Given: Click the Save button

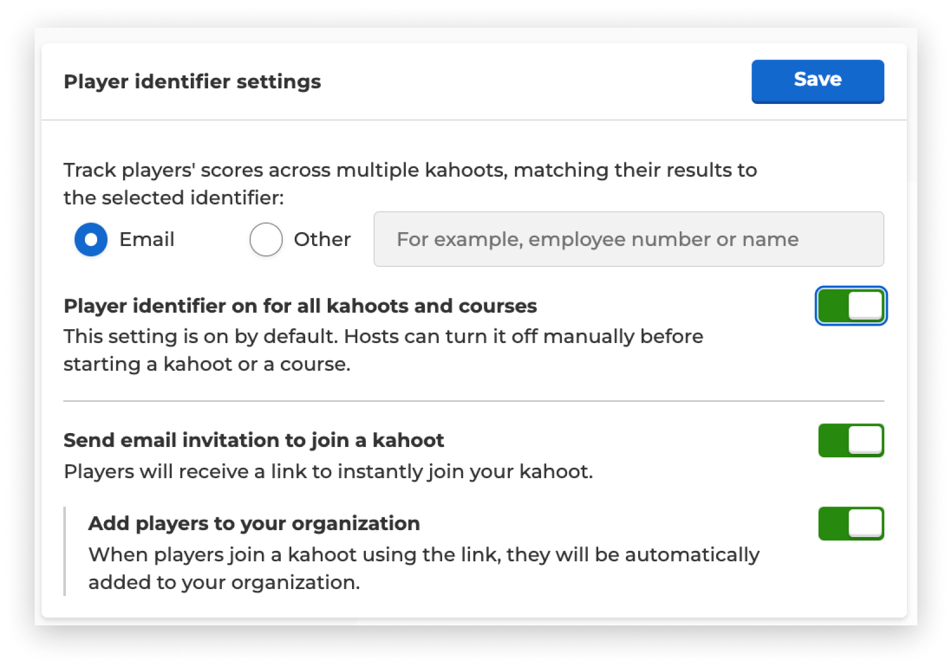Looking at the screenshot, I should (817, 81).
